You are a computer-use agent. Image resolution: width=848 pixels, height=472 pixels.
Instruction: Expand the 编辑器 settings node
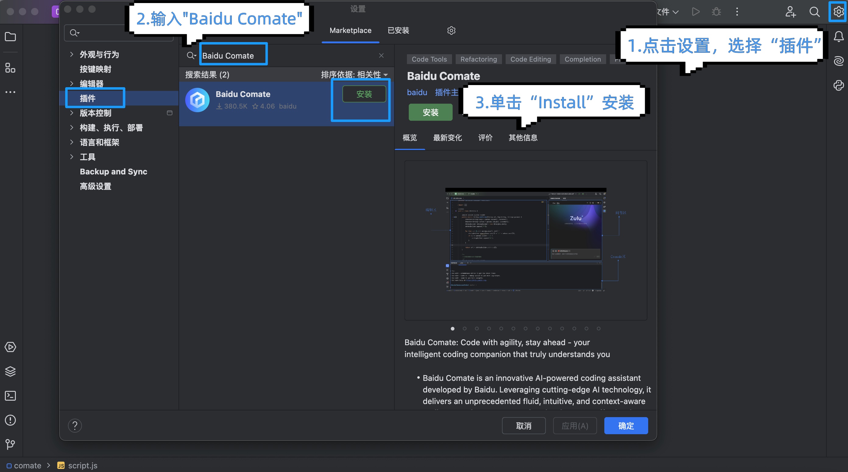coord(72,83)
